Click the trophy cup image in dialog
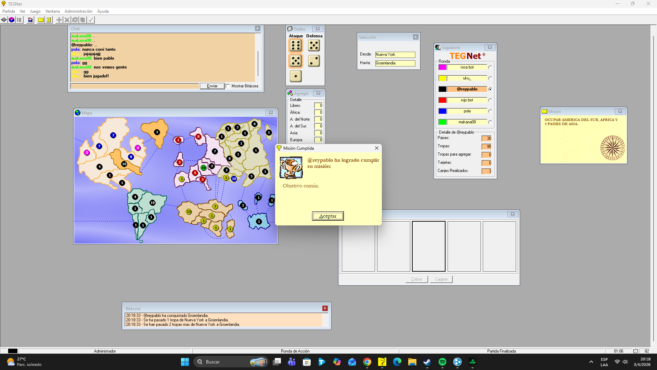Screen dimensions: 657x370 point(291,168)
